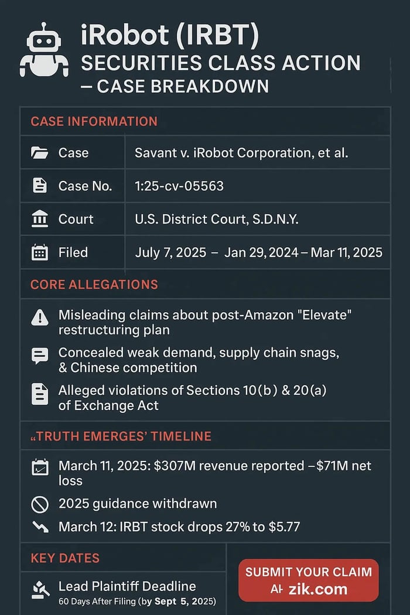Screen dimensions: 410x615
Task: Select the Core Allegations section header
Action: click(94, 285)
